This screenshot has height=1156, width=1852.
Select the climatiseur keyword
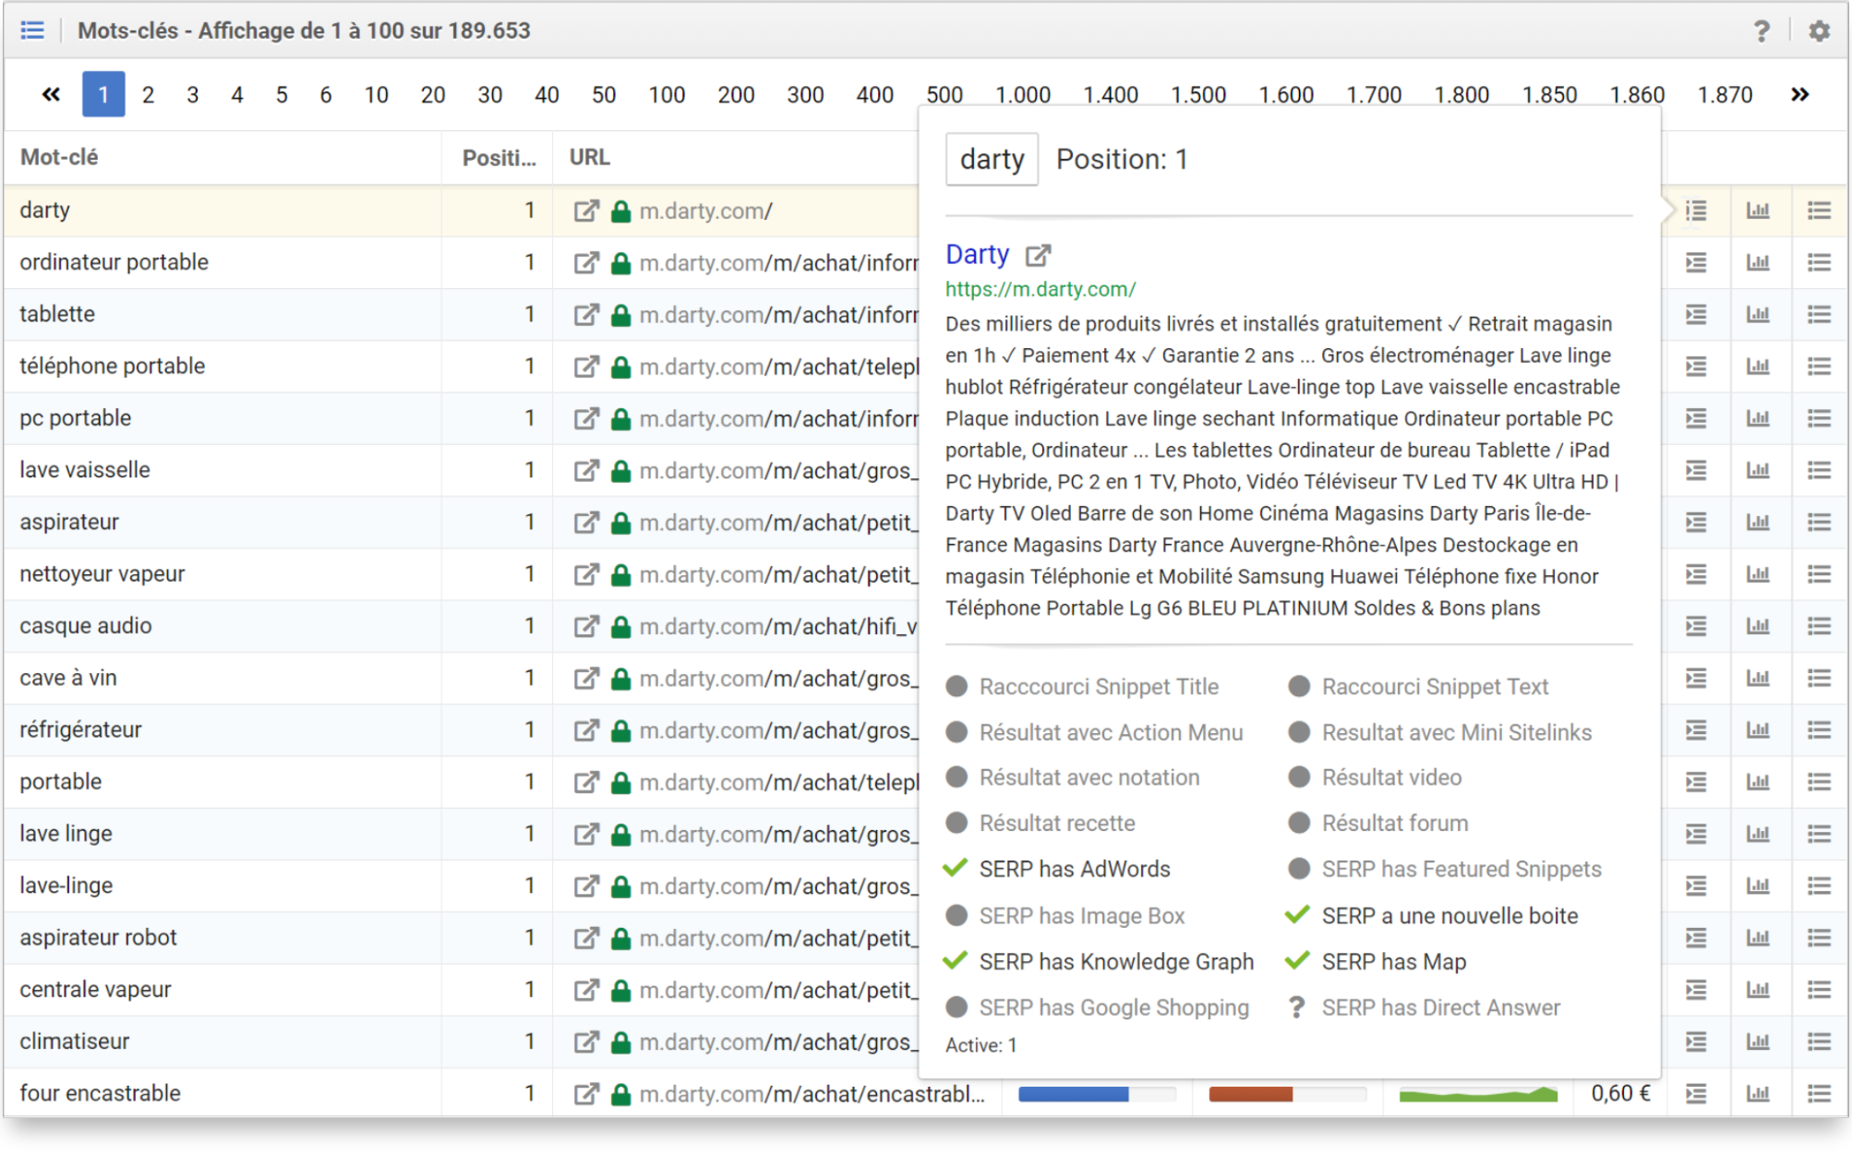pos(75,1042)
